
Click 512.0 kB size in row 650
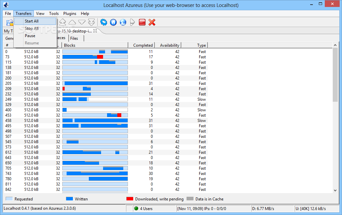[31, 163]
